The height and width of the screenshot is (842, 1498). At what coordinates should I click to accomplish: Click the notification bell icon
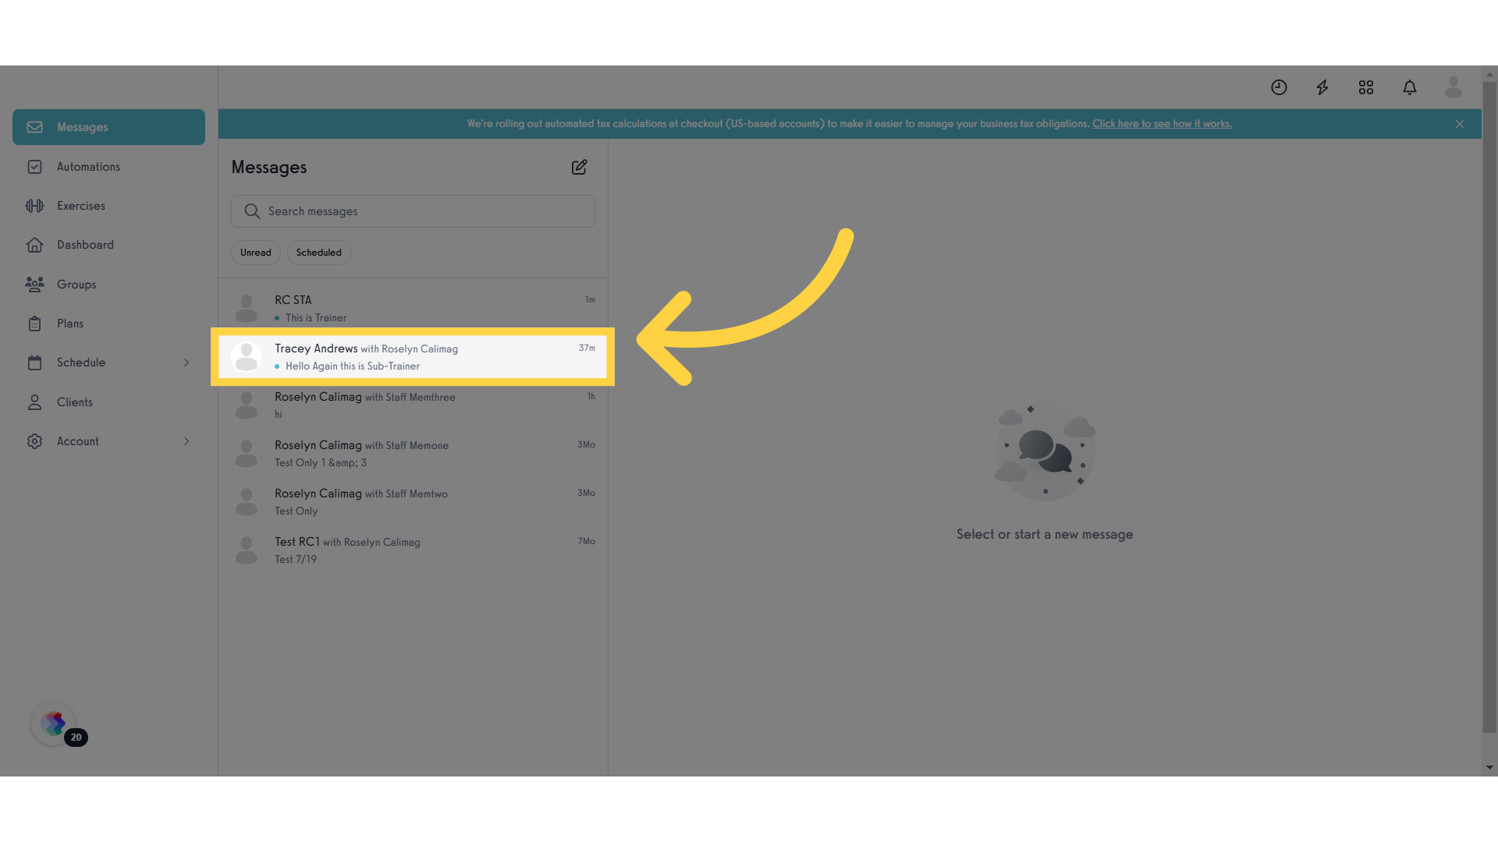[x=1410, y=87]
